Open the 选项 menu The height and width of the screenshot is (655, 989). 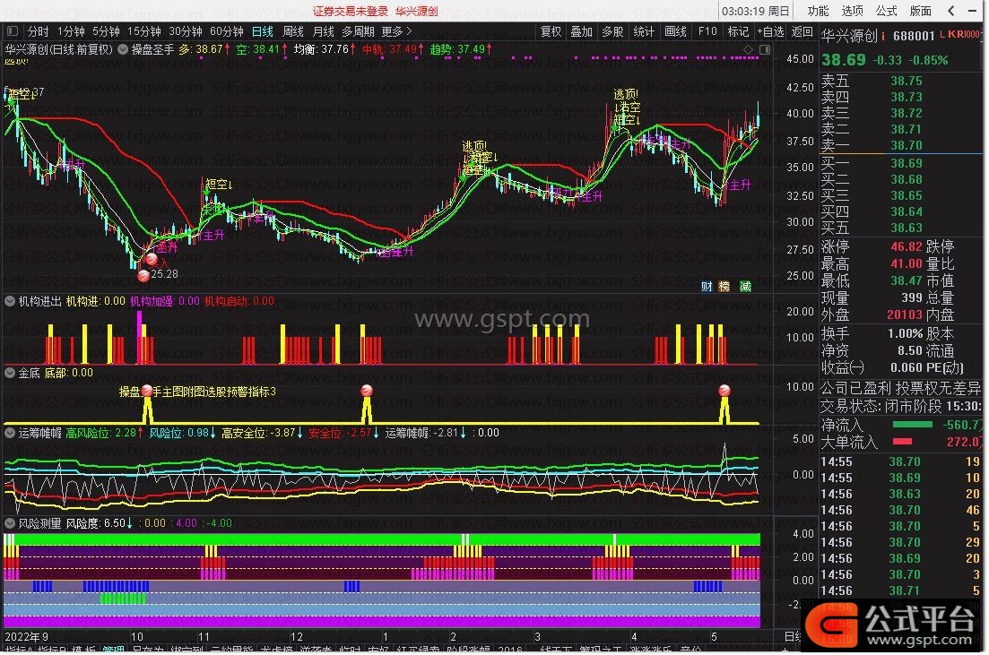coord(852,11)
